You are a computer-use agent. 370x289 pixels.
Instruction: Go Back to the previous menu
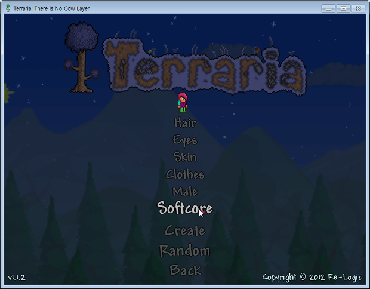[185, 270]
